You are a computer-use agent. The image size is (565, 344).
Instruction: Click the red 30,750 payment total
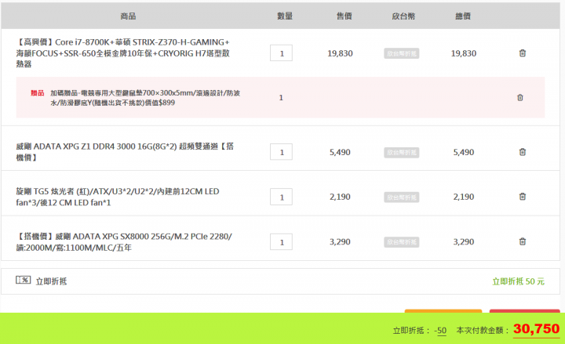click(536, 328)
